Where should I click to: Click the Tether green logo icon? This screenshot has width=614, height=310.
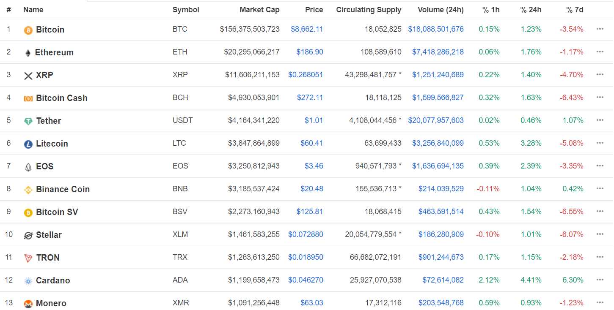coord(28,121)
